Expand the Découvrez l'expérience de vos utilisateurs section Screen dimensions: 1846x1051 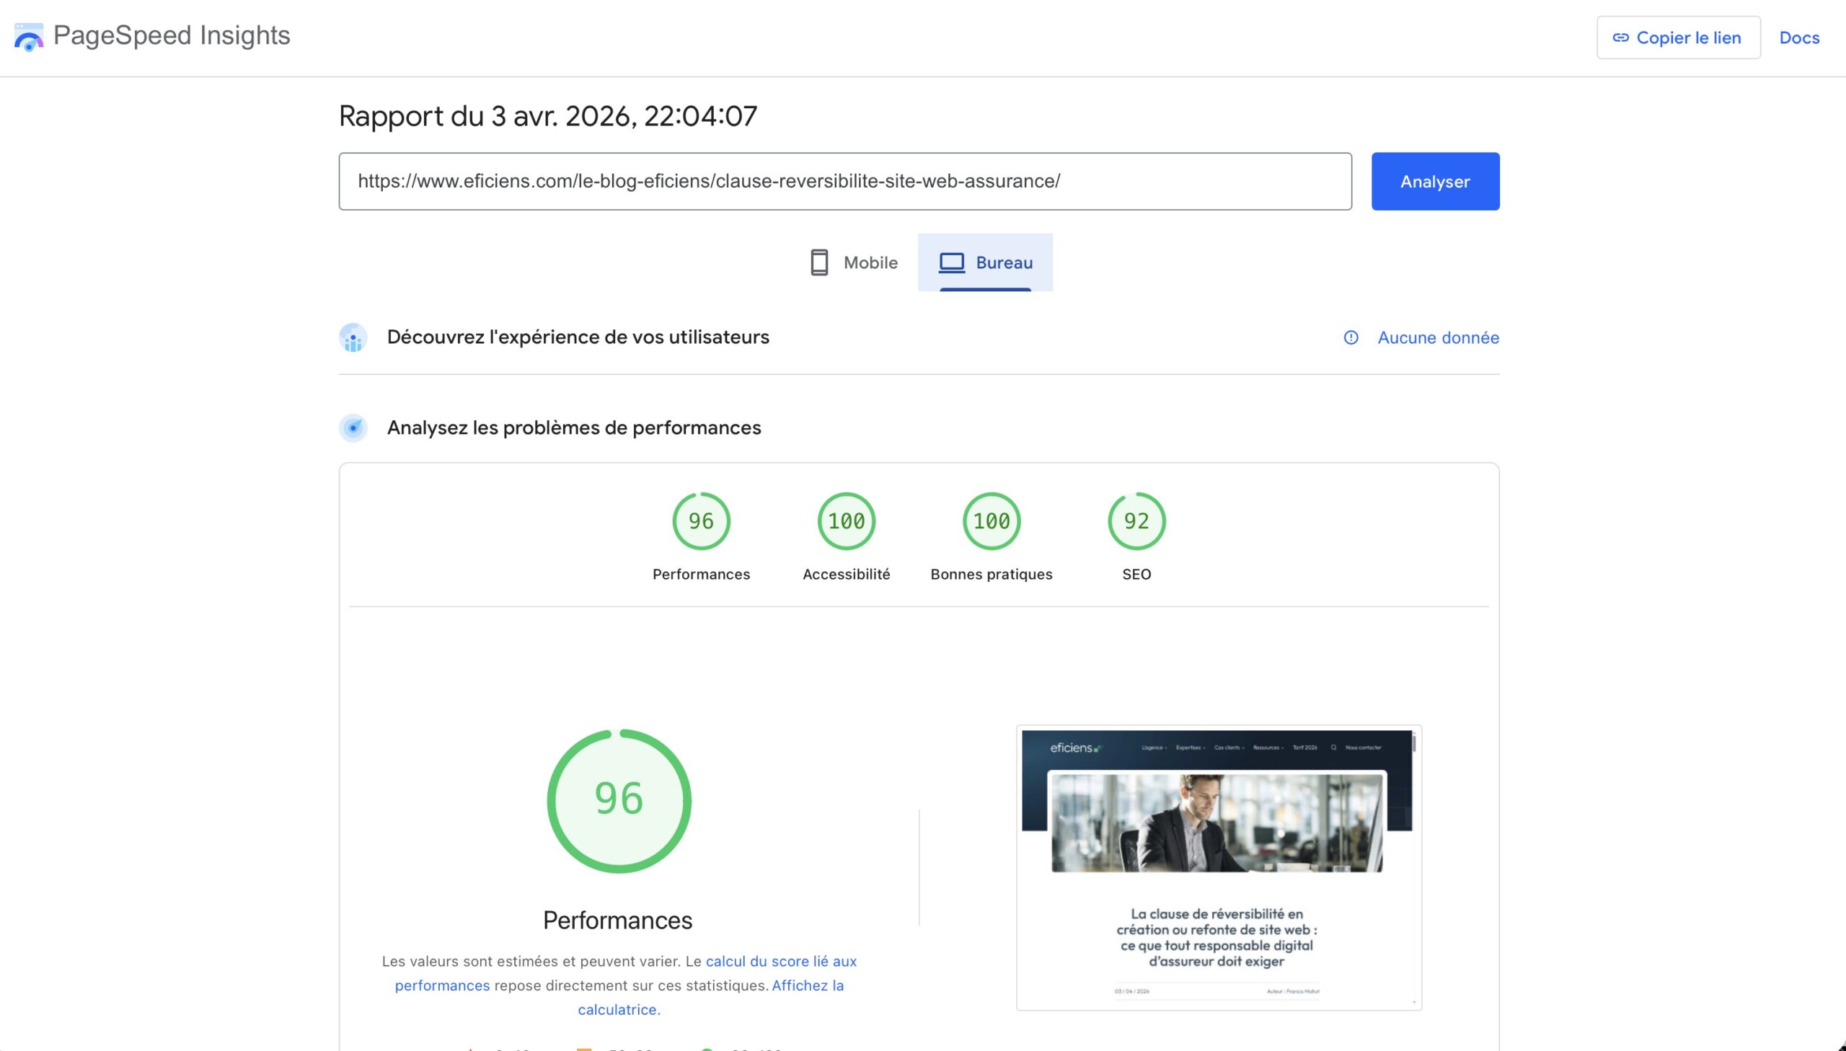click(578, 337)
